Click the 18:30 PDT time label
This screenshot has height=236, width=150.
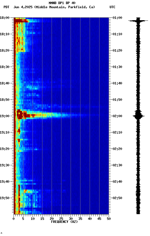click(x=5, y=67)
